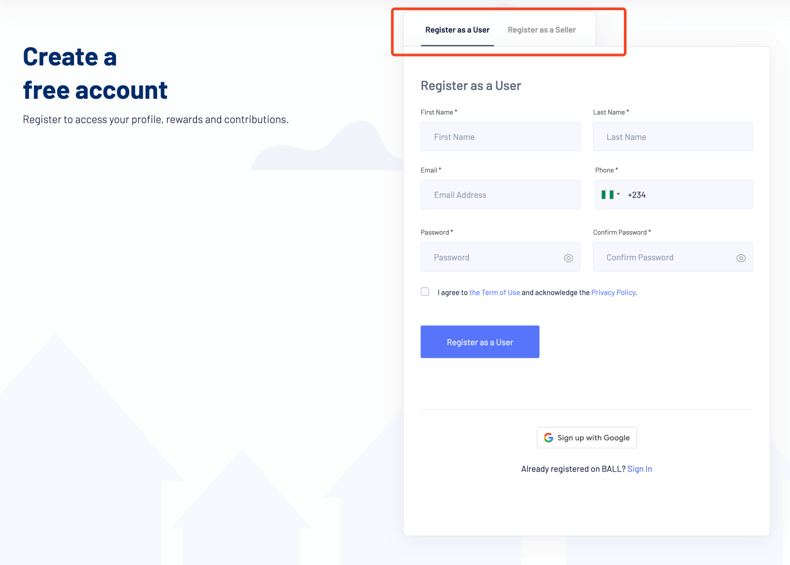The image size is (790, 565).
Task: Focus the Email Address field
Action: pyautogui.click(x=500, y=194)
